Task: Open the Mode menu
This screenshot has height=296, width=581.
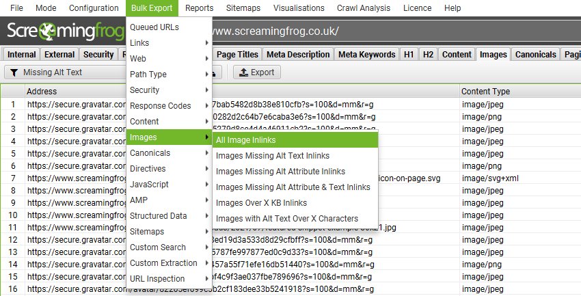Action: 46,8
